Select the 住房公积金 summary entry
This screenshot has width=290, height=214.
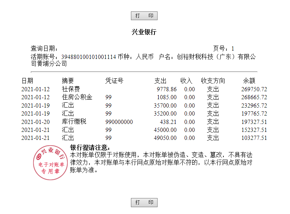[77, 97]
